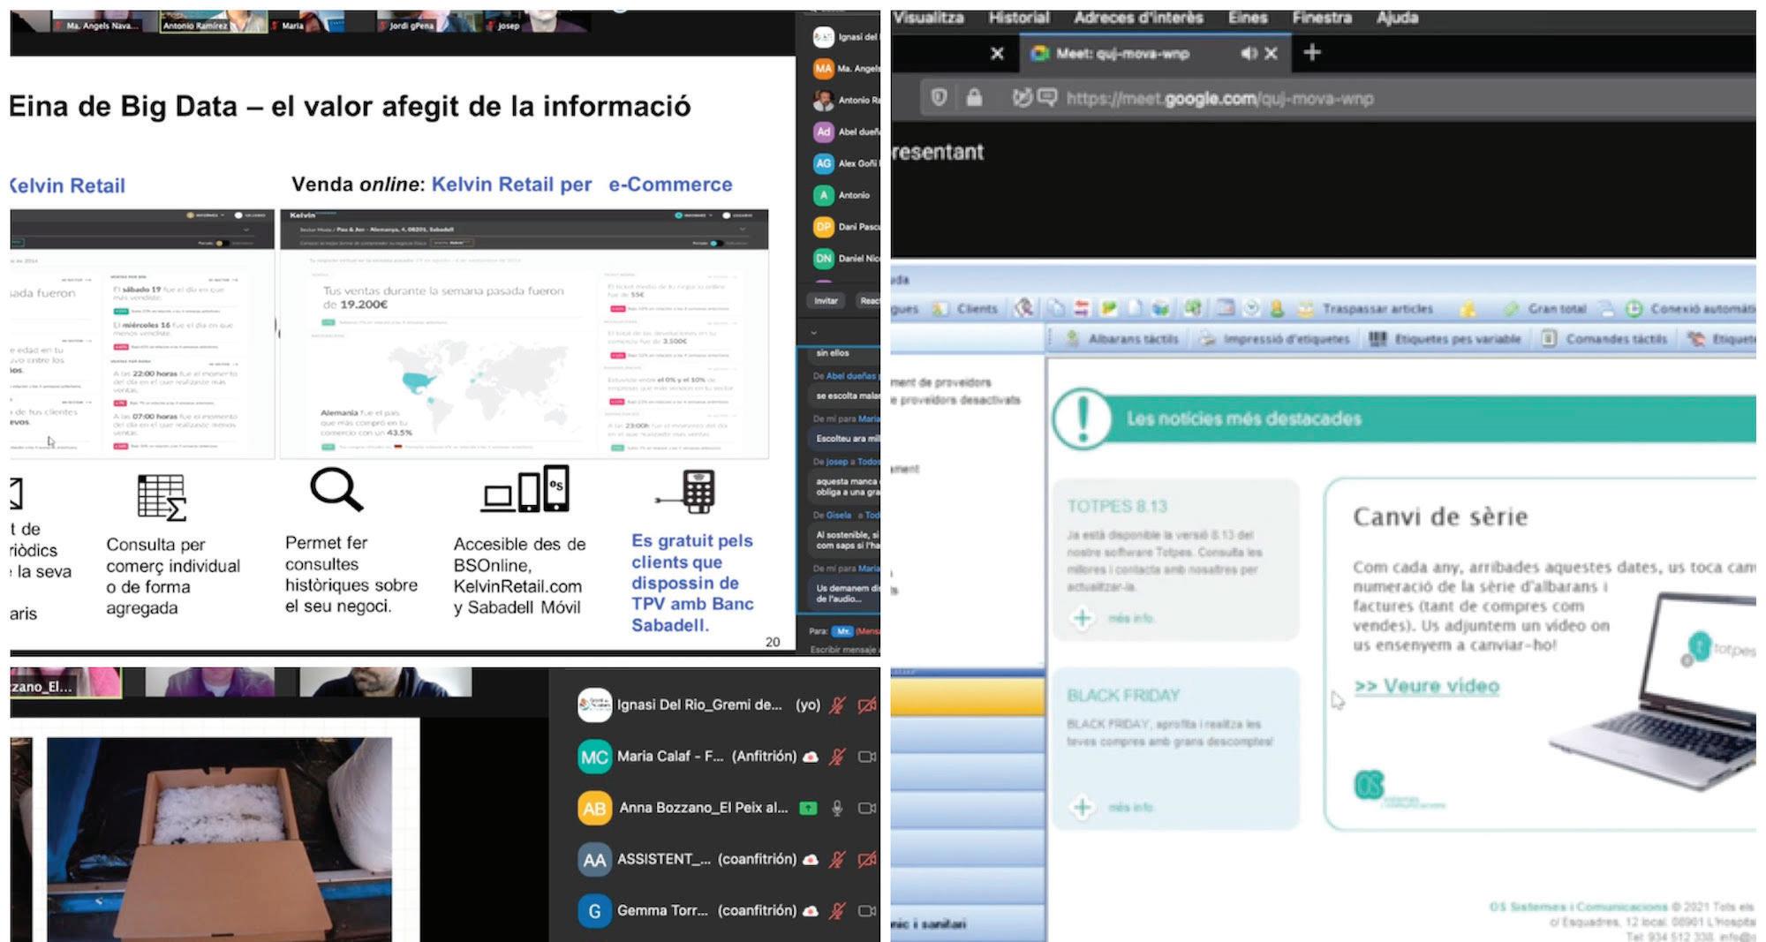1766x942 pixels.
Task: Open a new browser tab
Action: pos(1312,53)
